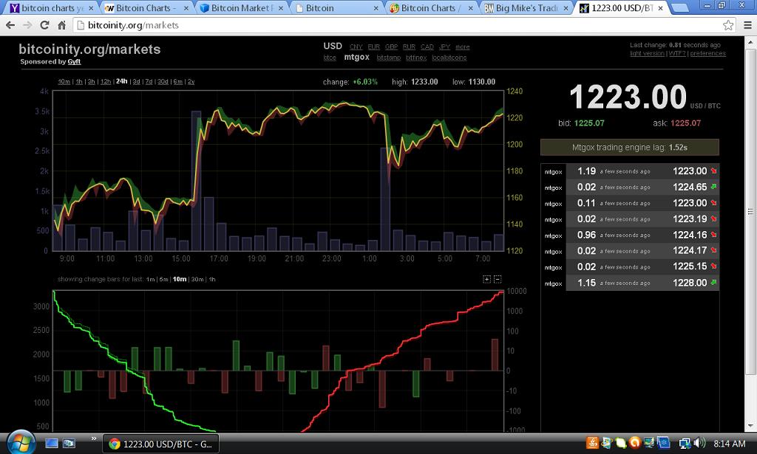Set chart timespan to 3d
The image size is (757, 454).
pos(136,81)
